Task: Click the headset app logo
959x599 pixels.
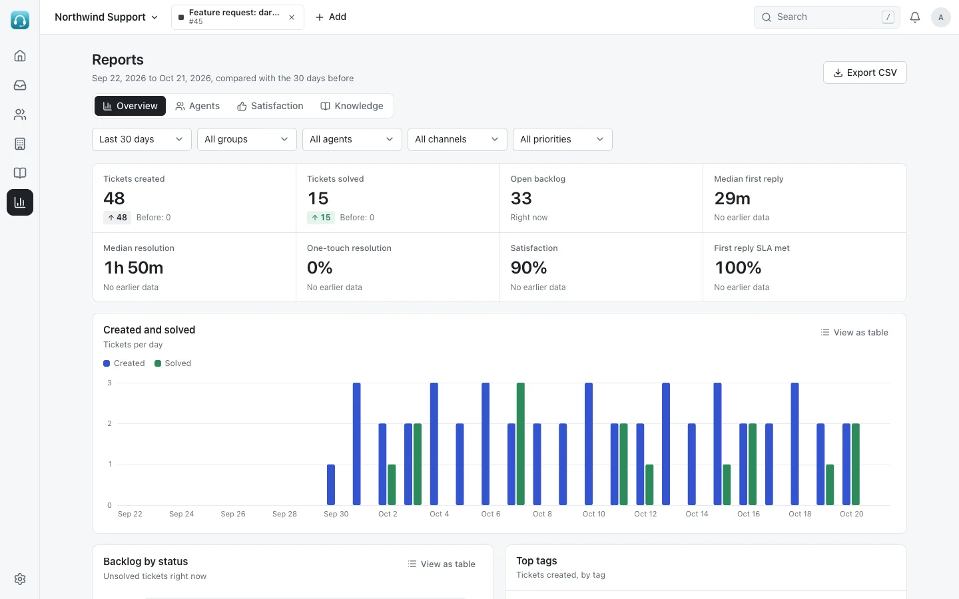Action: [x=20, y=20]
